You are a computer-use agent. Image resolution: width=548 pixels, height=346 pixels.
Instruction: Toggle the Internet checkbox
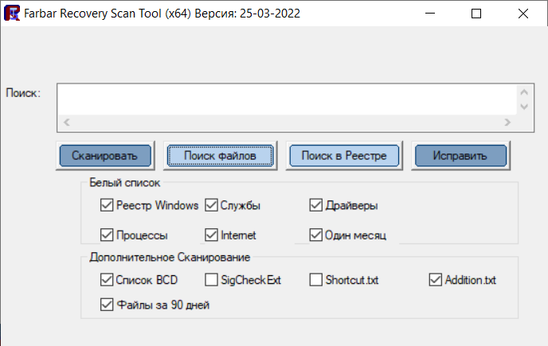pos(211,235)
